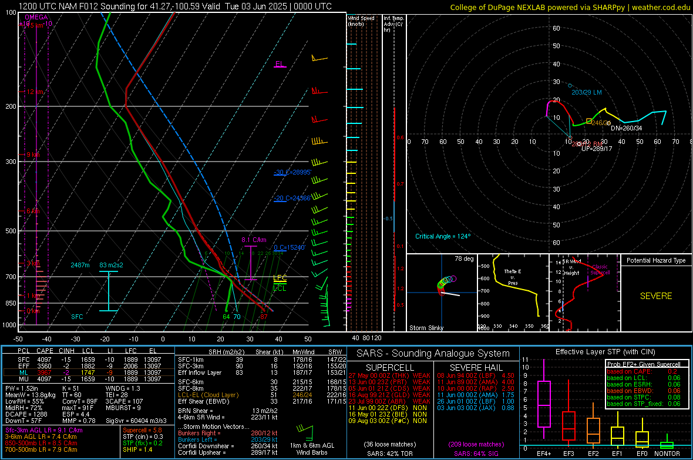This screenshot has height=460, width=693.
Task: Click the weather.cod.edu NEXLAB credit text
Action: point(570,7)
